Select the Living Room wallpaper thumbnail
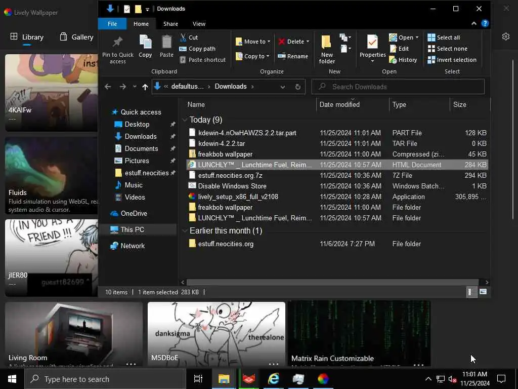This screenshot has height=389, width=518. (74, 334)
